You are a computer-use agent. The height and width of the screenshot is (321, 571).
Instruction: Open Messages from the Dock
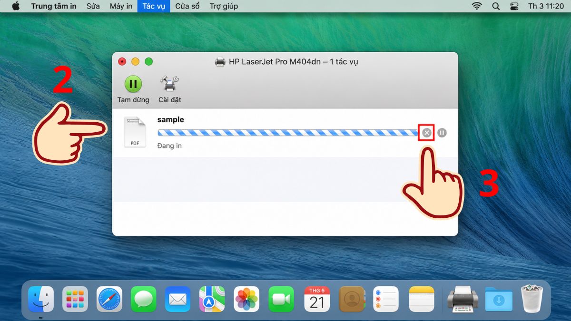(x=144, y=299)
